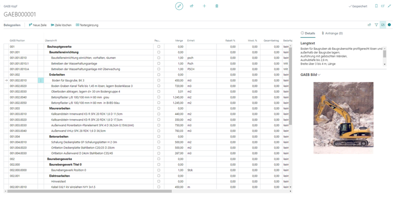Viewport: 401px width, 199px height.
Task: Toggle the factbox pane icon
Action: tap(383, 25)
